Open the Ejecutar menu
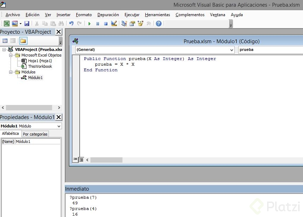303x217 pixels. tap(132, 15)
